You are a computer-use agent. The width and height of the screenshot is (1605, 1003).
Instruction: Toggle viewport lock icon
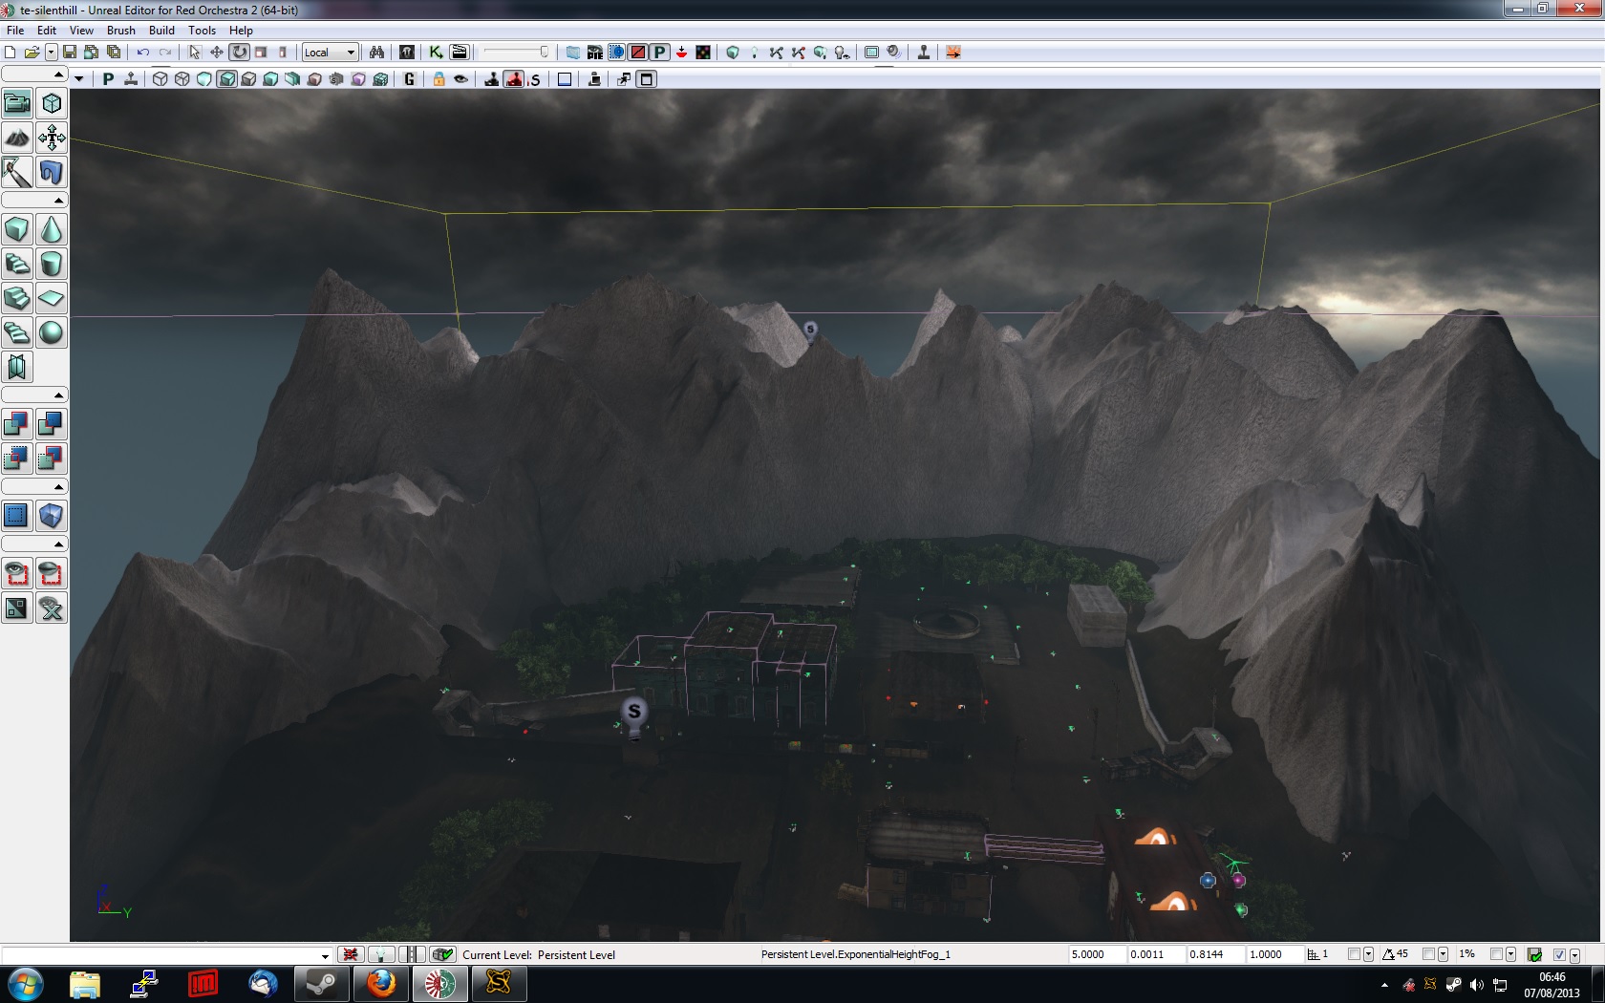pos(439,79)
